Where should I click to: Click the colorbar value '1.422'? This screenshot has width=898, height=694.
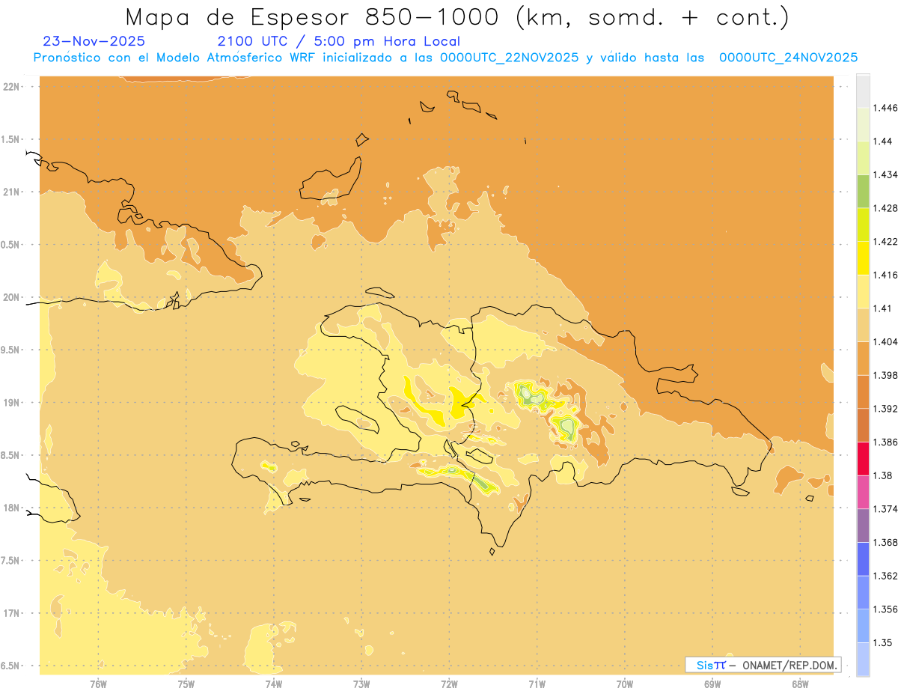886,241
